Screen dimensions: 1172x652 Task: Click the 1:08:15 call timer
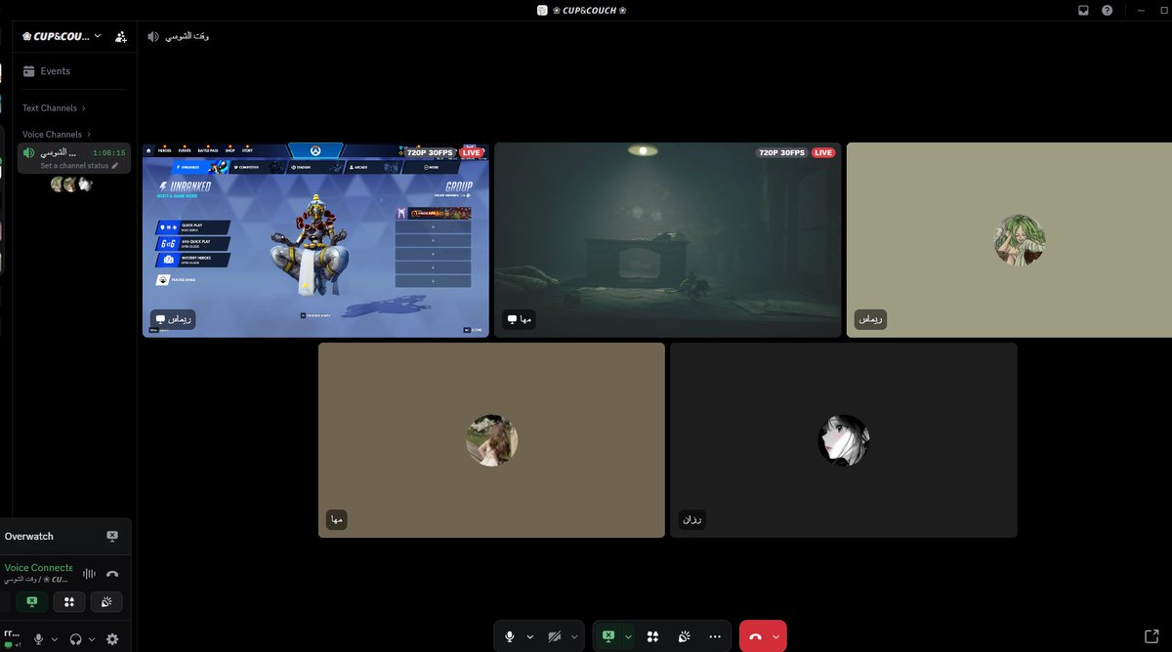[x=108, y=153]
